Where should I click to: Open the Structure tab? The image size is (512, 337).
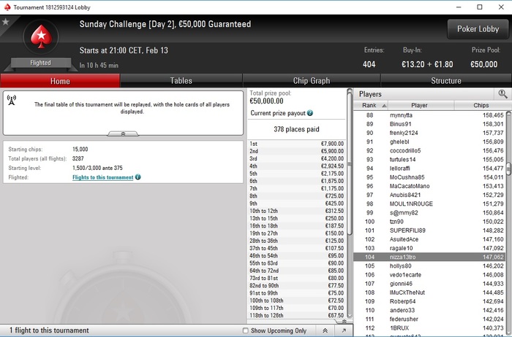point(446,81)
